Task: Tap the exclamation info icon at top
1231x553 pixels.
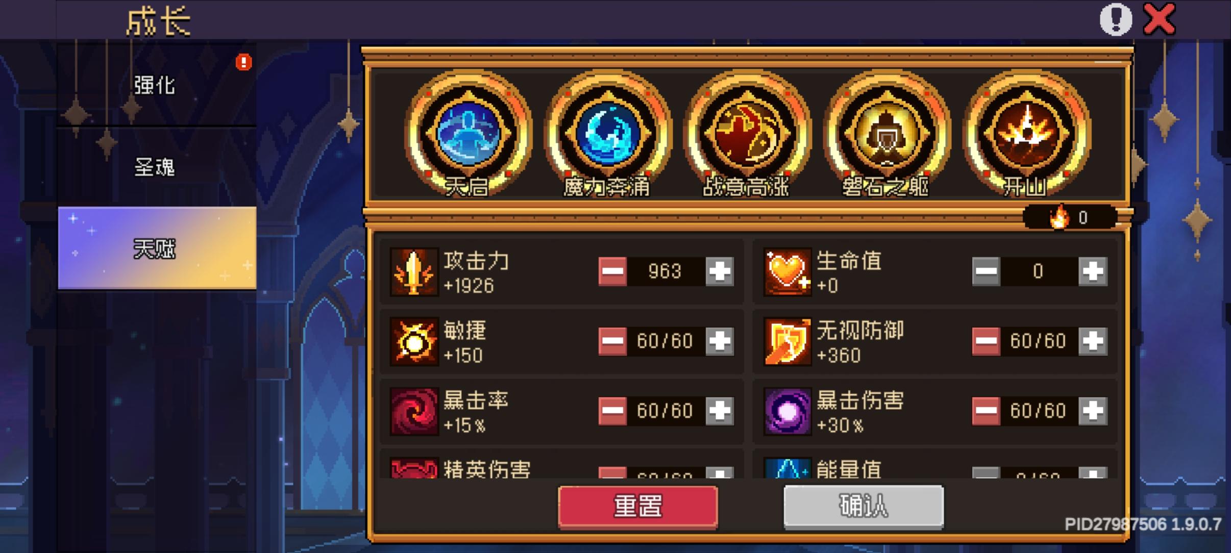Action: (x=1116, y=20)
